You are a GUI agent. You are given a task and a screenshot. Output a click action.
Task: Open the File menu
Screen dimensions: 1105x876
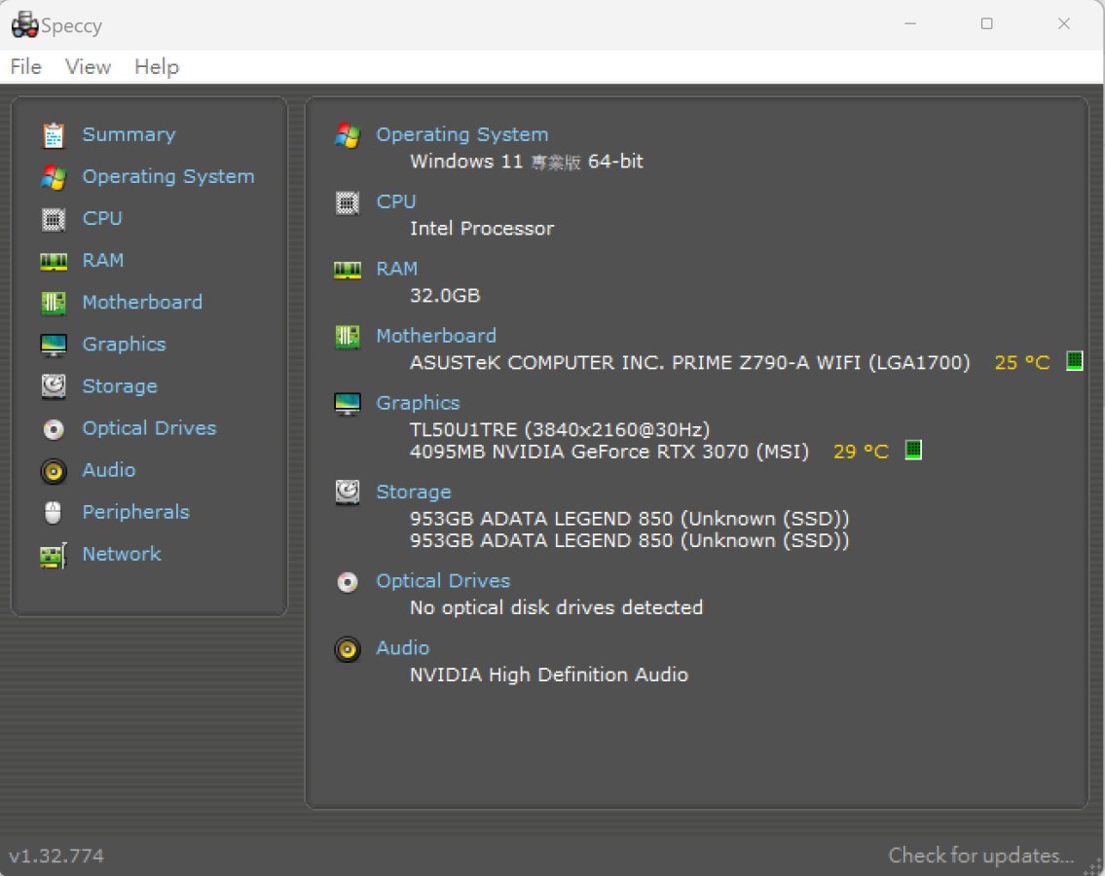coord(26,67)
